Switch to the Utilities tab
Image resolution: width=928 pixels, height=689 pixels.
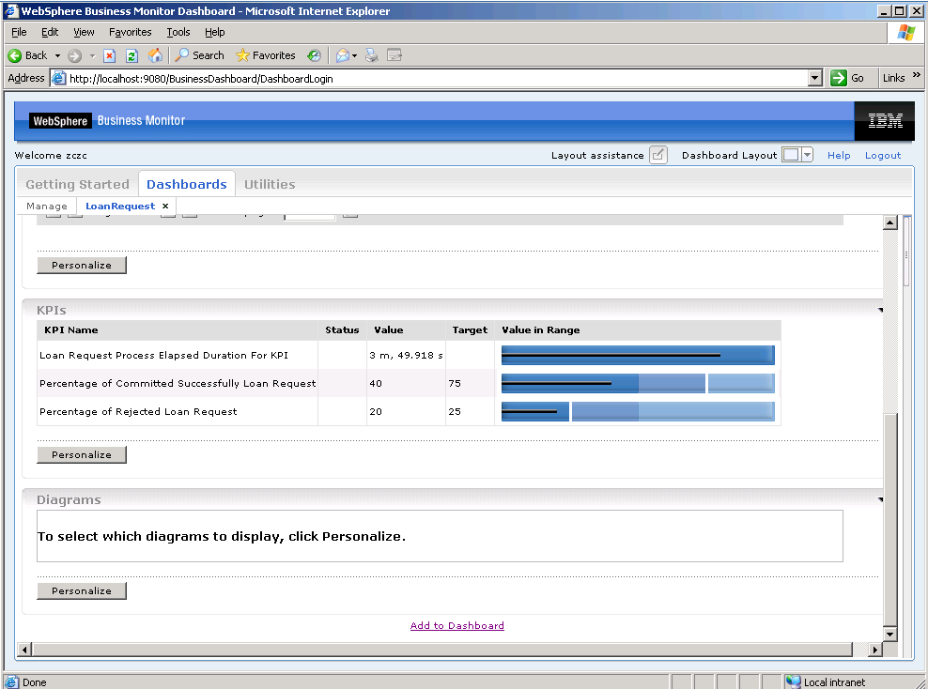coord(270,185)
